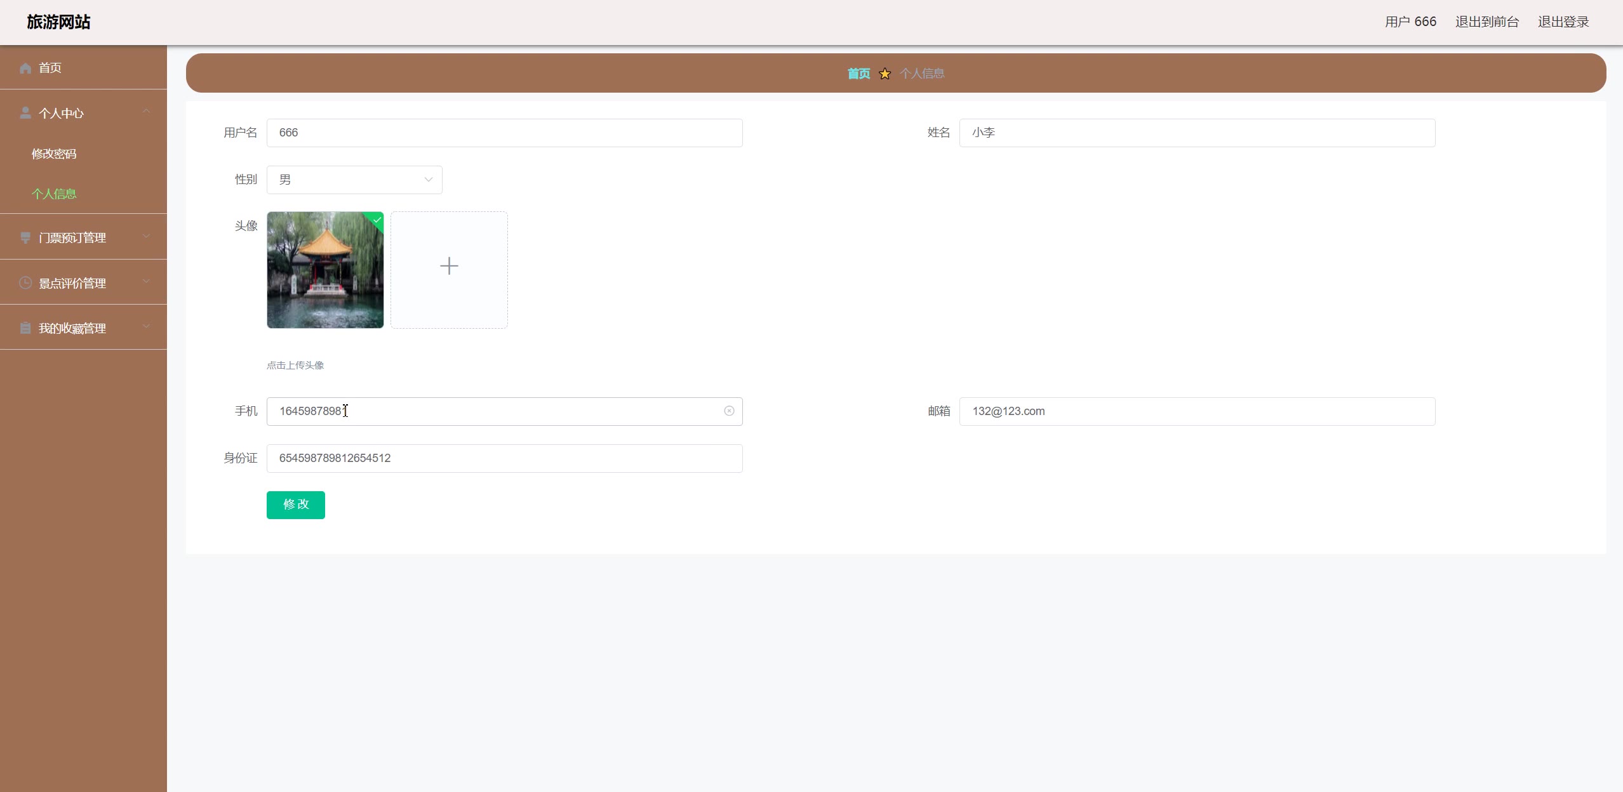This screenshot has width=1623, height=792.
Task: Clear the 手机 field with the x icon
Action: [x=729, y=411]
